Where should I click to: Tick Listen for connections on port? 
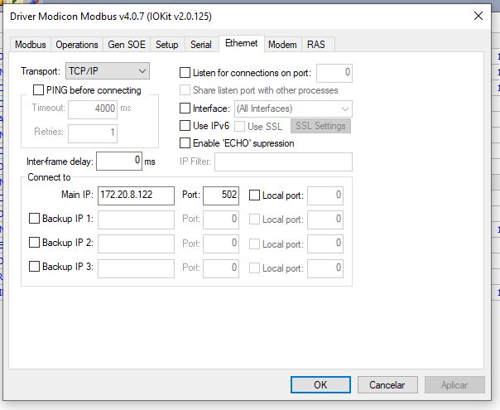185,72
